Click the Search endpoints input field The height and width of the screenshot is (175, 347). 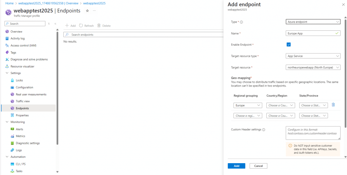[142, 34]
